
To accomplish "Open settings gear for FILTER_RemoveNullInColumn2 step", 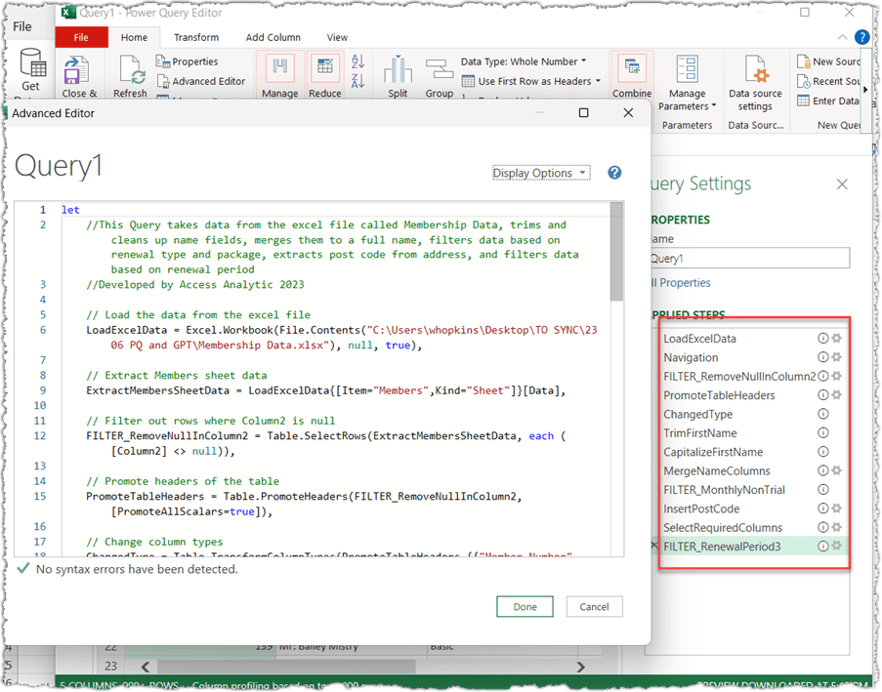I will point(837,376).
